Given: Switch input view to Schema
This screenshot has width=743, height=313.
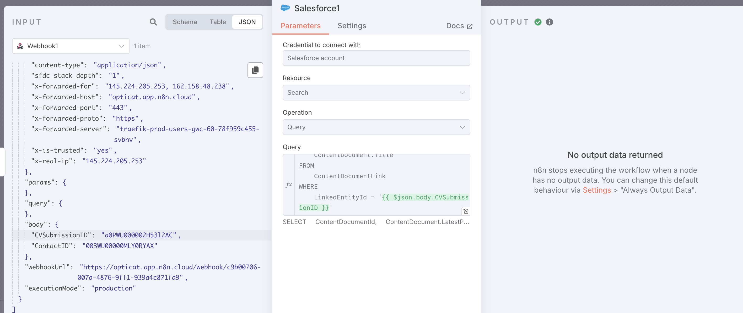Looking at the screenshot, I should point(185,22).
